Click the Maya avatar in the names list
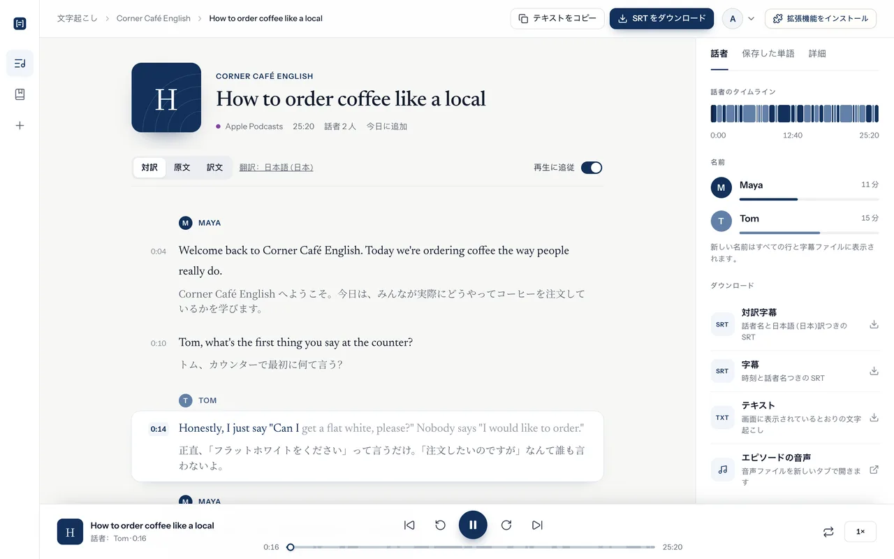 721,187
